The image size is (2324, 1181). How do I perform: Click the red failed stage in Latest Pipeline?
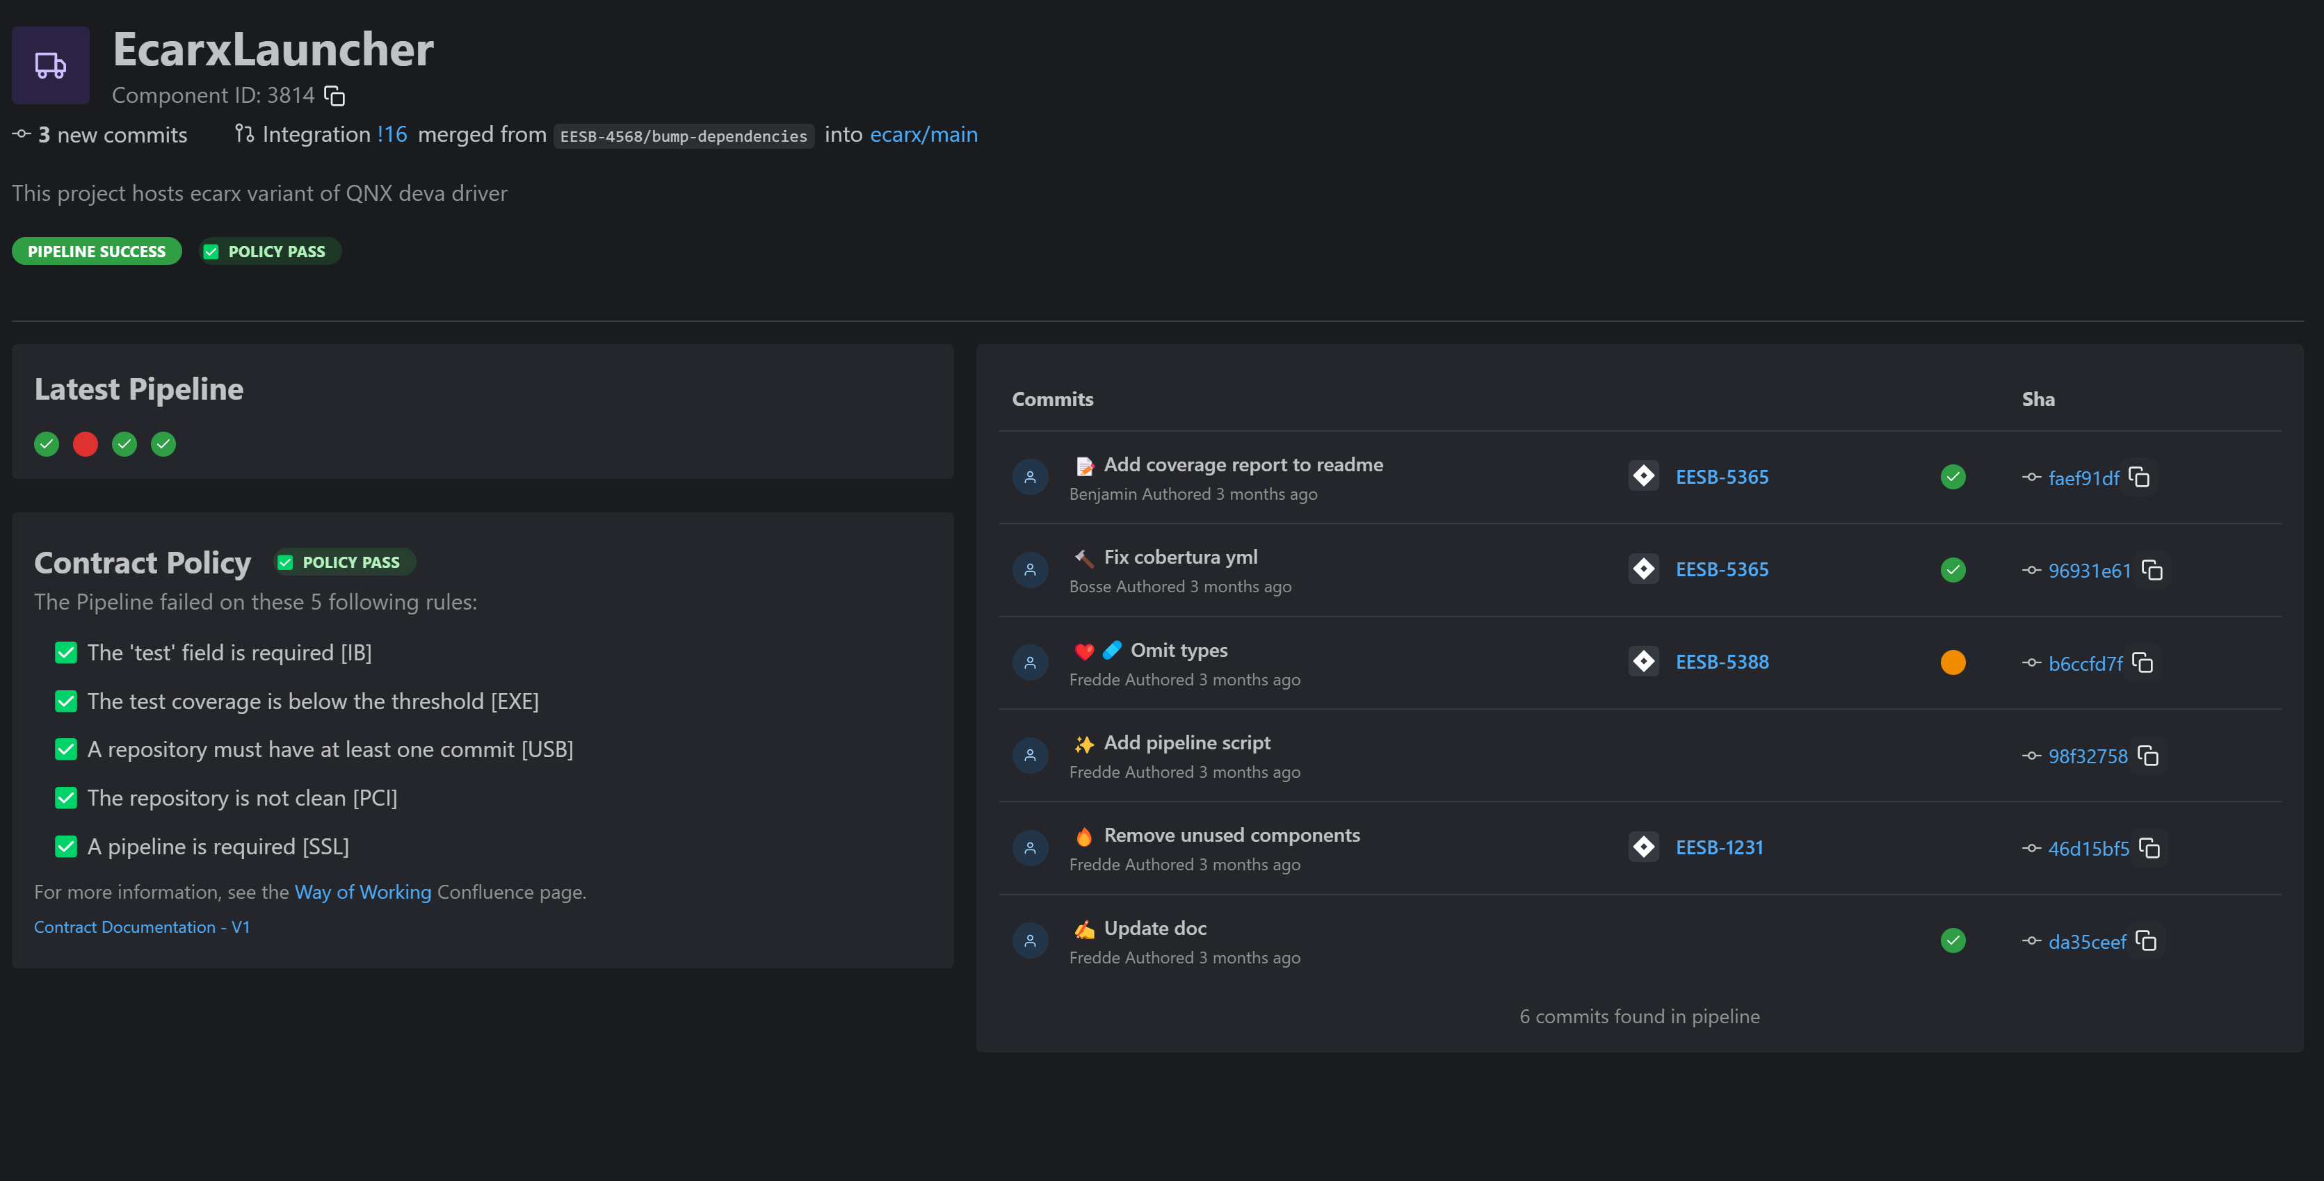click(85, 443)
